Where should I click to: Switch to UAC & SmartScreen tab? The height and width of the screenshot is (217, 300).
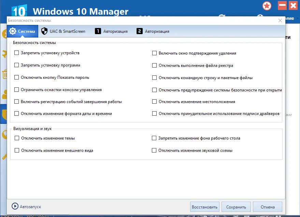tap(63, 31)
